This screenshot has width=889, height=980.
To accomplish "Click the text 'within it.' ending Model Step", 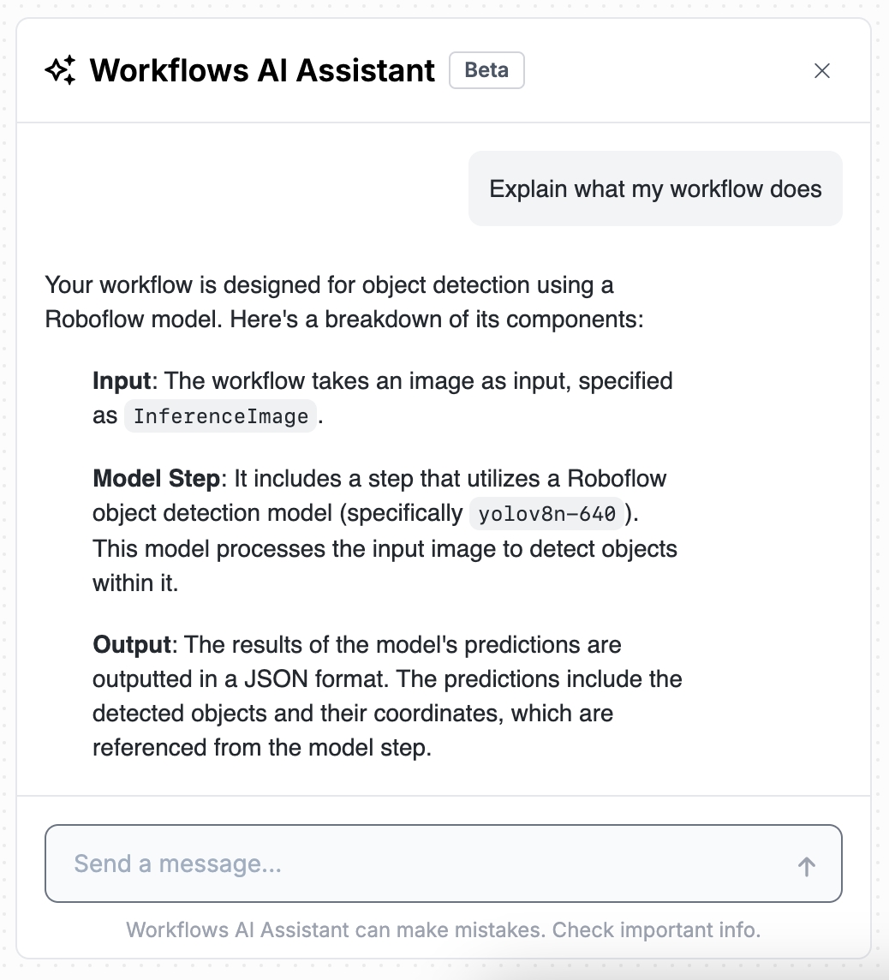I will (135, 583).
